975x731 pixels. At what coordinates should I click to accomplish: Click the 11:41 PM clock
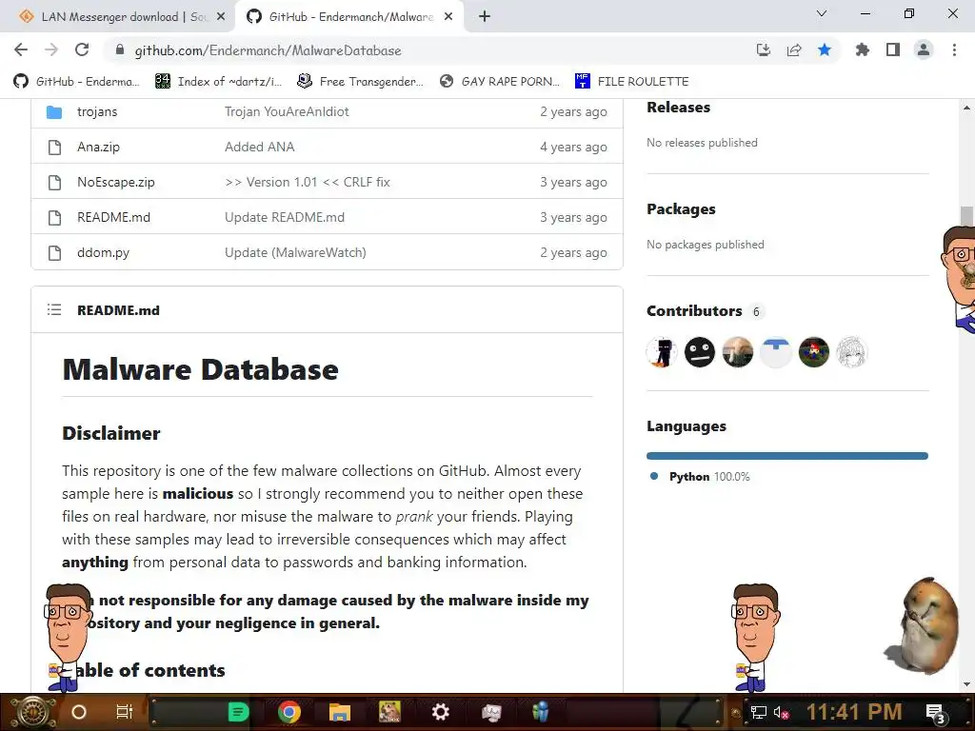tap(854, 712)
